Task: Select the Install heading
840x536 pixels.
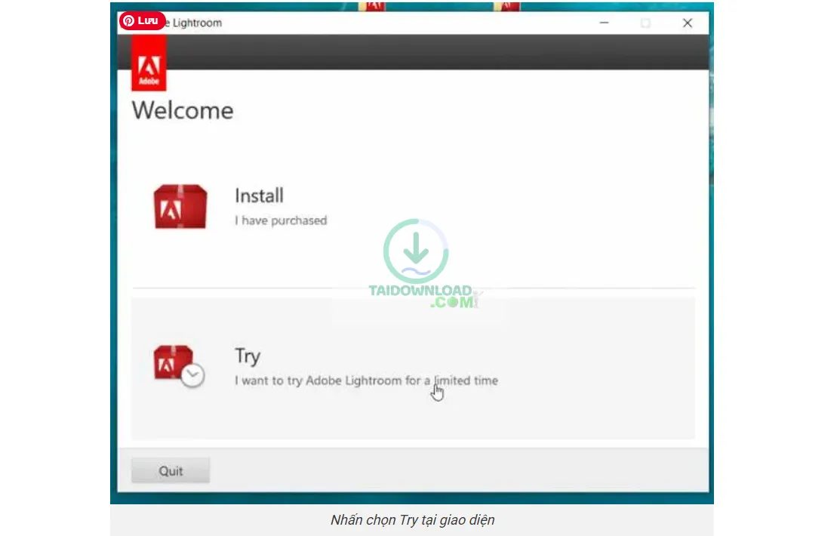Action: click(x=259, y=196)
